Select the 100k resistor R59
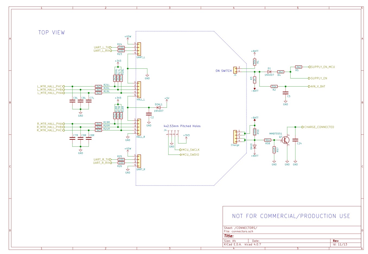The height and width of the screenshot is (254, 368). 255,132
